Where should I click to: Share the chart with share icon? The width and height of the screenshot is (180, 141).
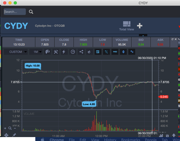[x=81, y=52]
